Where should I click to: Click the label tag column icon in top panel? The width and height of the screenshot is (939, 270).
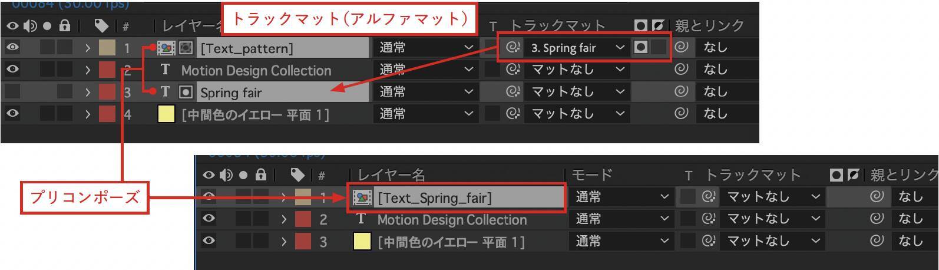(x=101, y=26)
